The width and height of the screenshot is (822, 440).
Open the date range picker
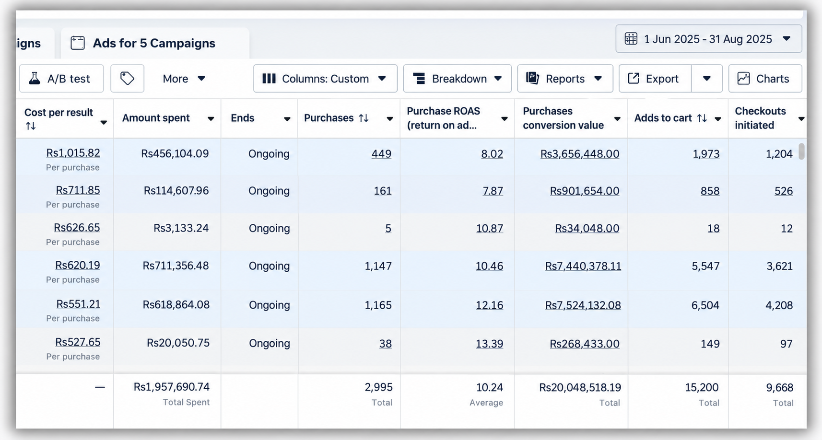708,39
